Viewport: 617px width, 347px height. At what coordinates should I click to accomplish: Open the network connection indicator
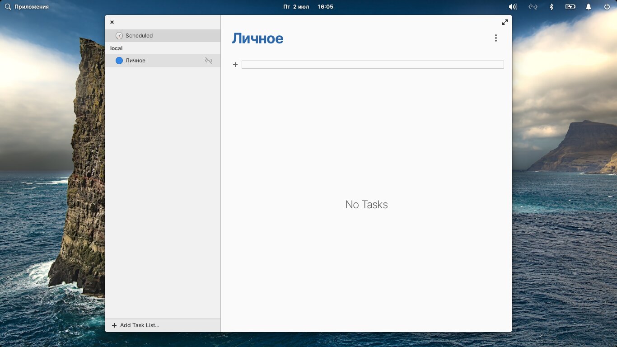(x=533, y=7)
